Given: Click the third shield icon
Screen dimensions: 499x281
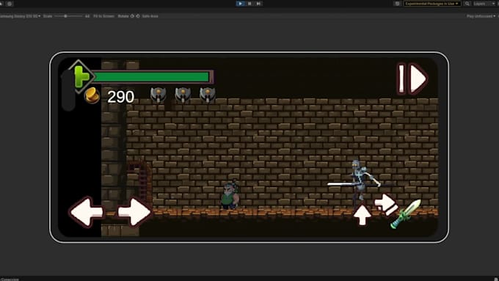Looking at the screenshot, I should point(208,95).
